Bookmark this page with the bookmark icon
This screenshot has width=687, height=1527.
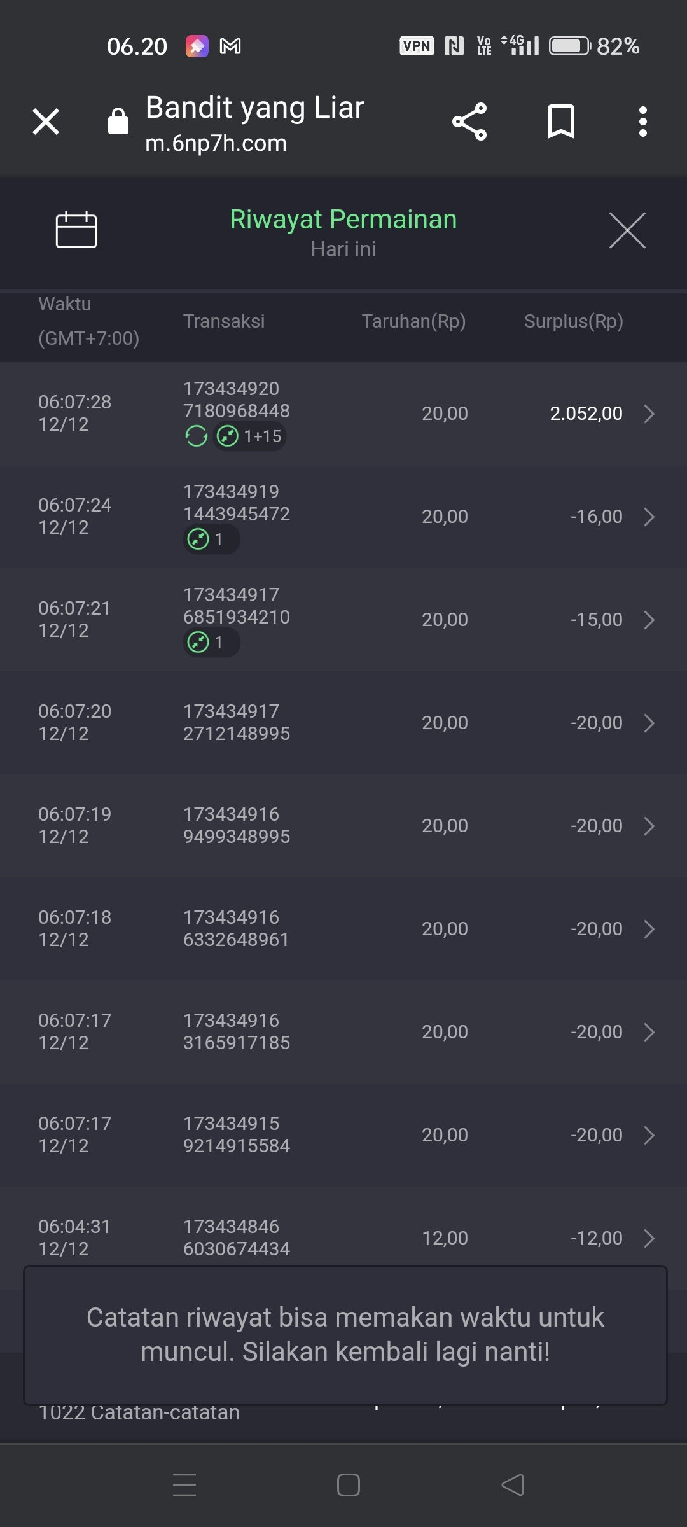pos(560,122)
